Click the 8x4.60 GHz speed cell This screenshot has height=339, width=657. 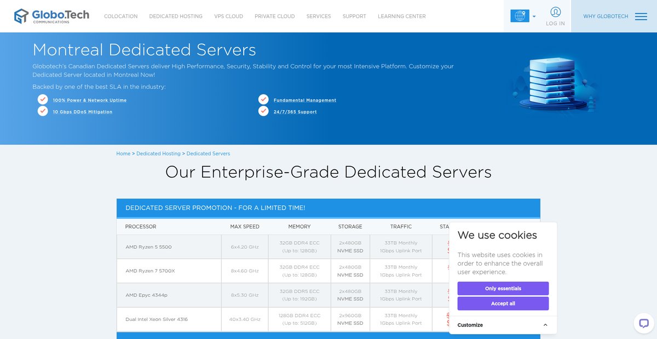tap(245, 271)
